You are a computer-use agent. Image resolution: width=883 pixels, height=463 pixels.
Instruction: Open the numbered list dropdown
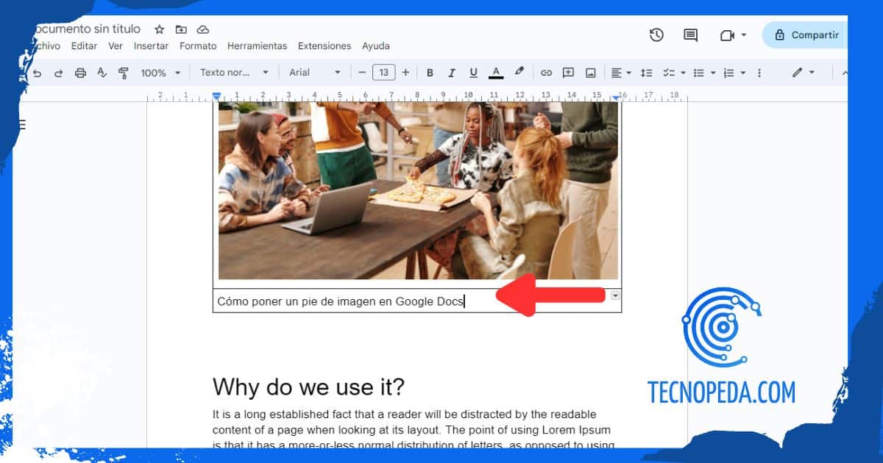[x=734, y=73]
